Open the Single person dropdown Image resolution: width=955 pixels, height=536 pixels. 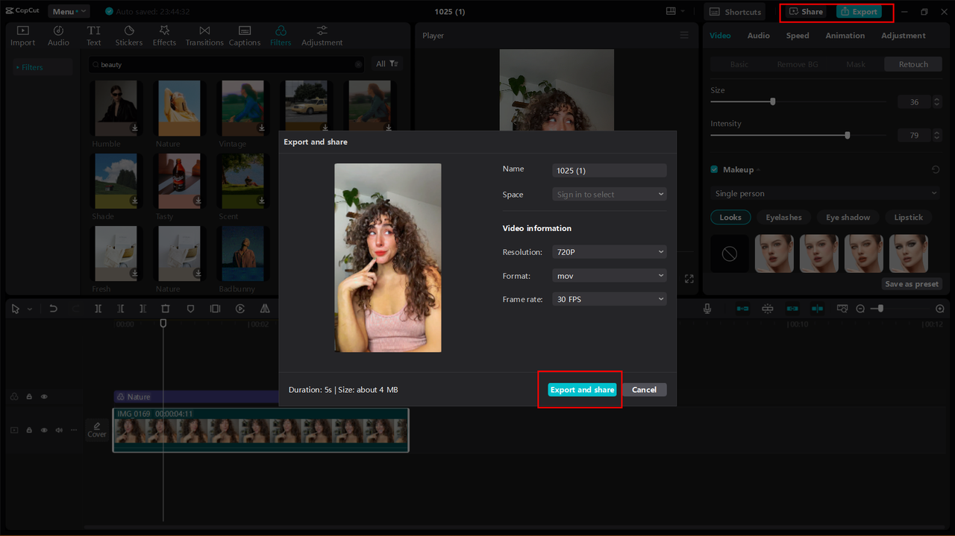point(826,194)
